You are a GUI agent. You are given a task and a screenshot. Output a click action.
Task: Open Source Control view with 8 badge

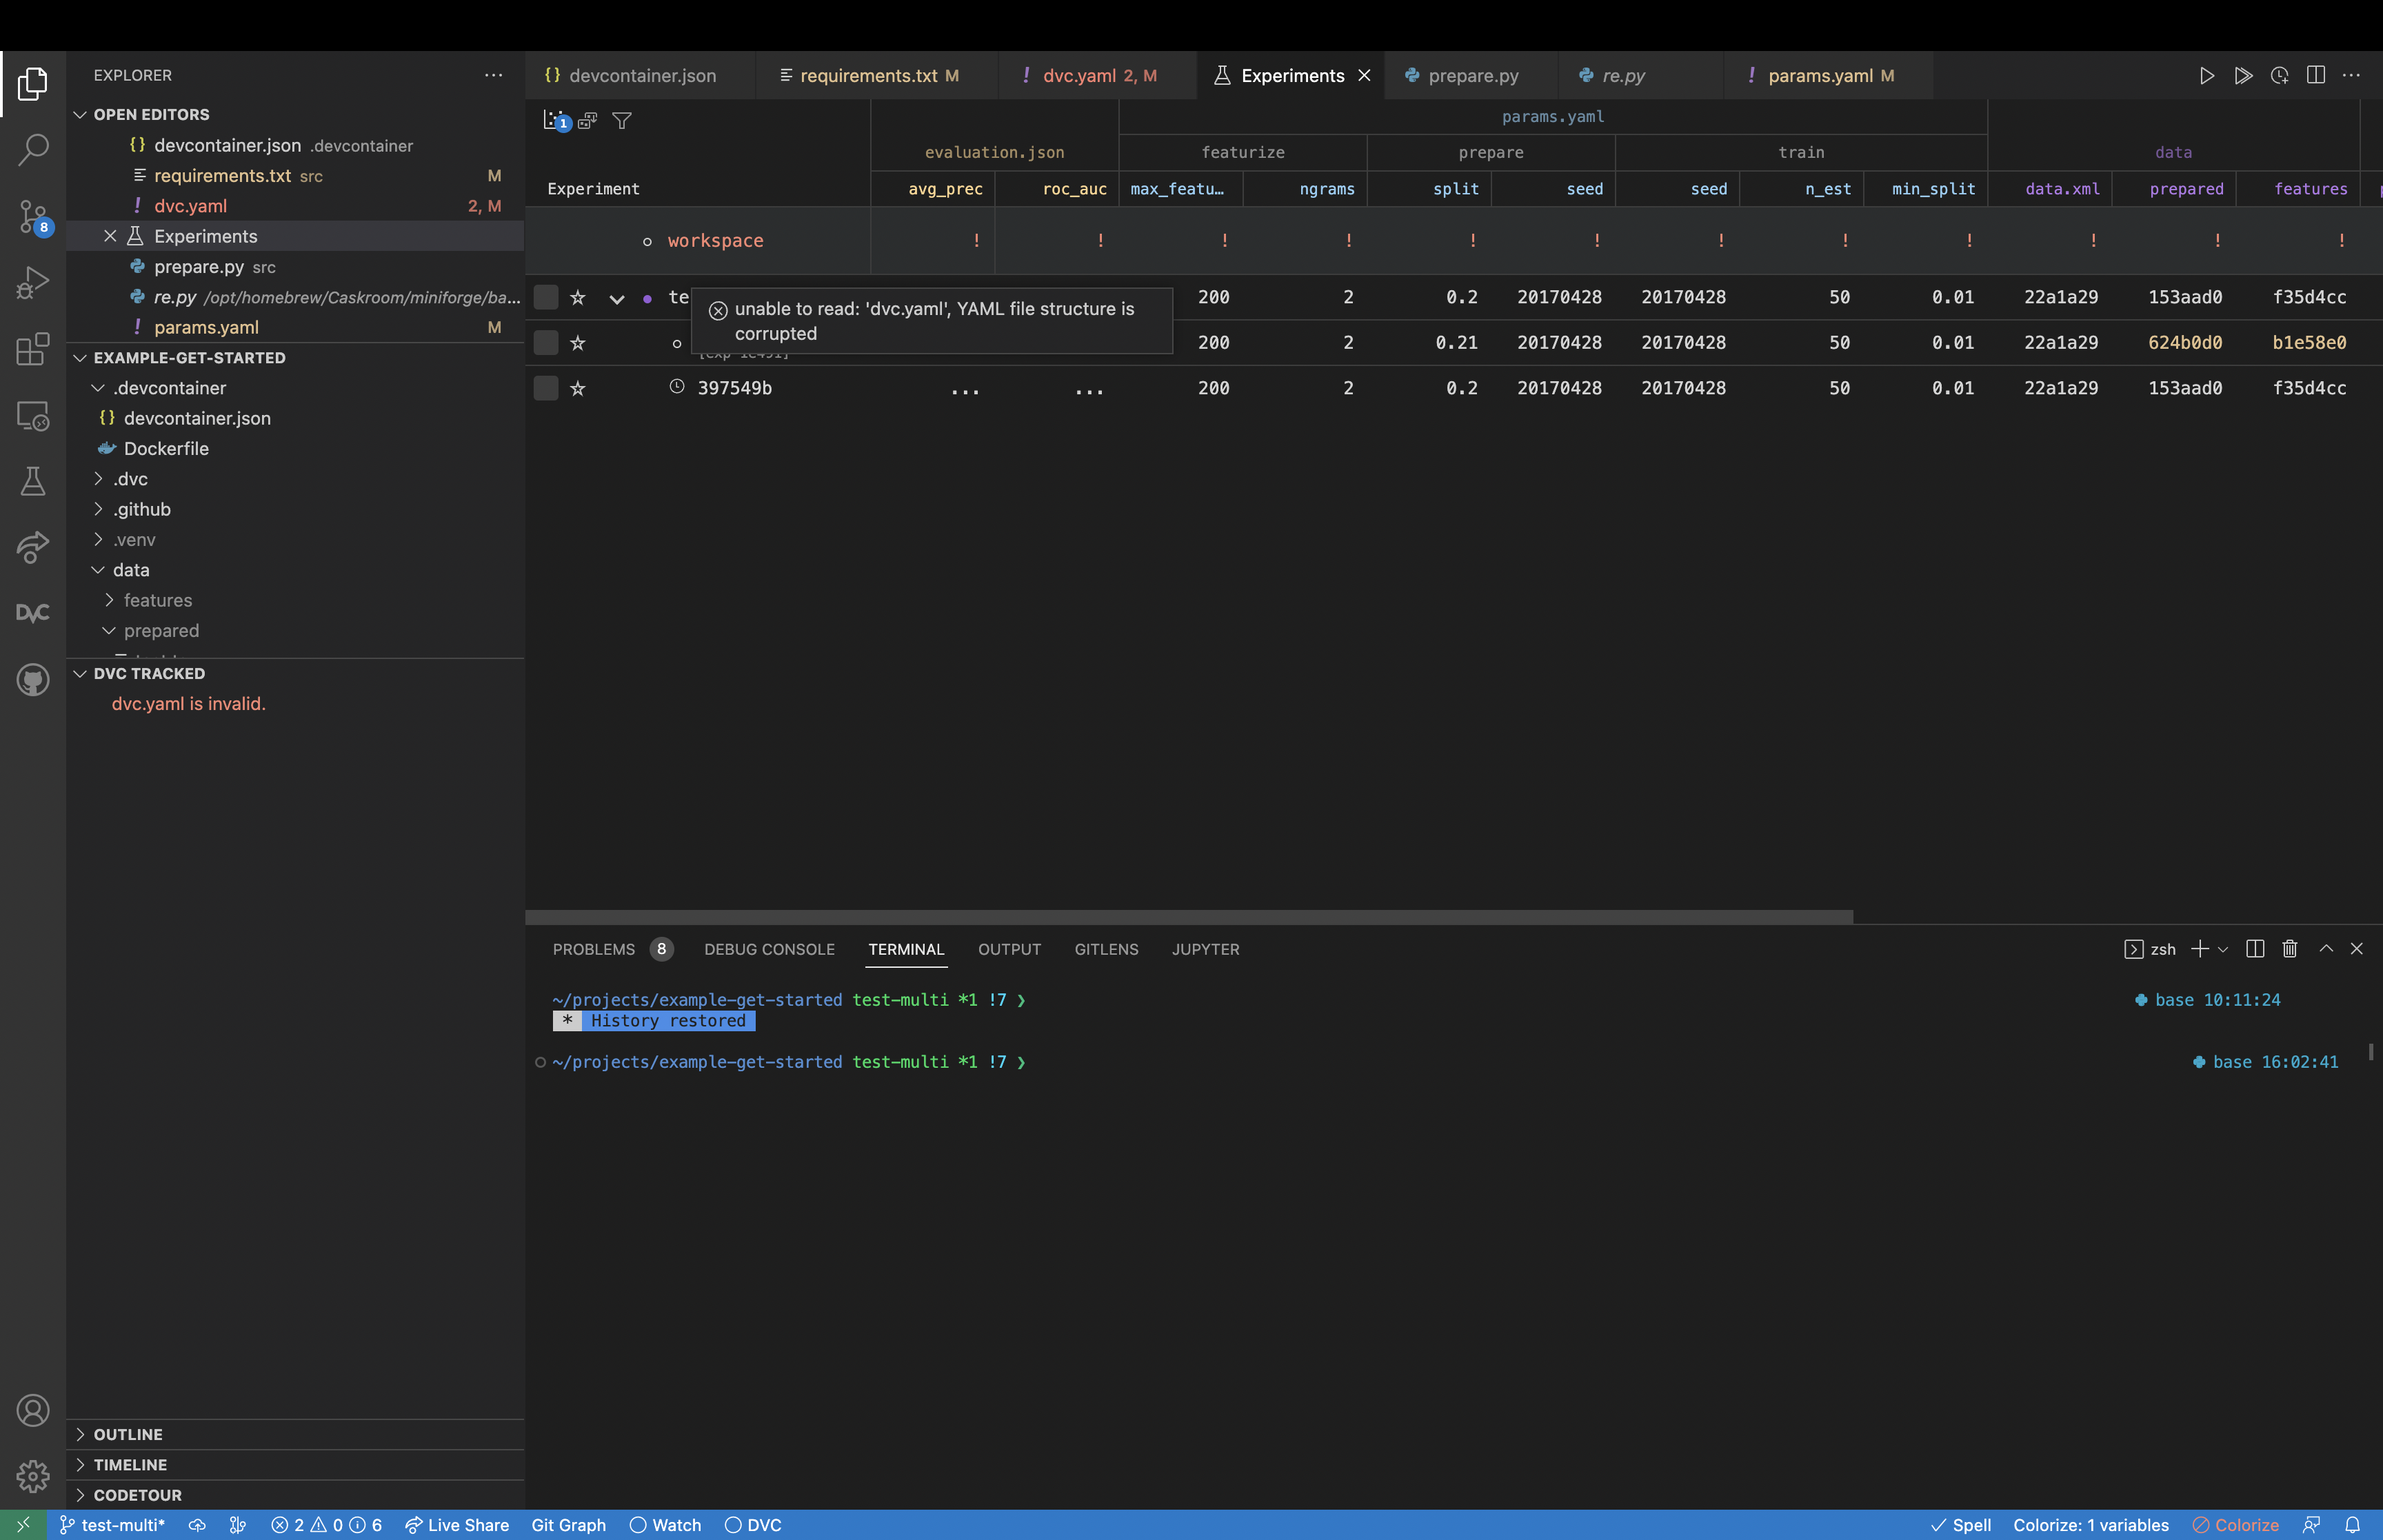[x=32, y=216]
